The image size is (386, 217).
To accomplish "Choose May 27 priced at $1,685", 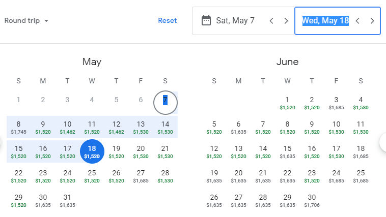I will coord(141,176).
